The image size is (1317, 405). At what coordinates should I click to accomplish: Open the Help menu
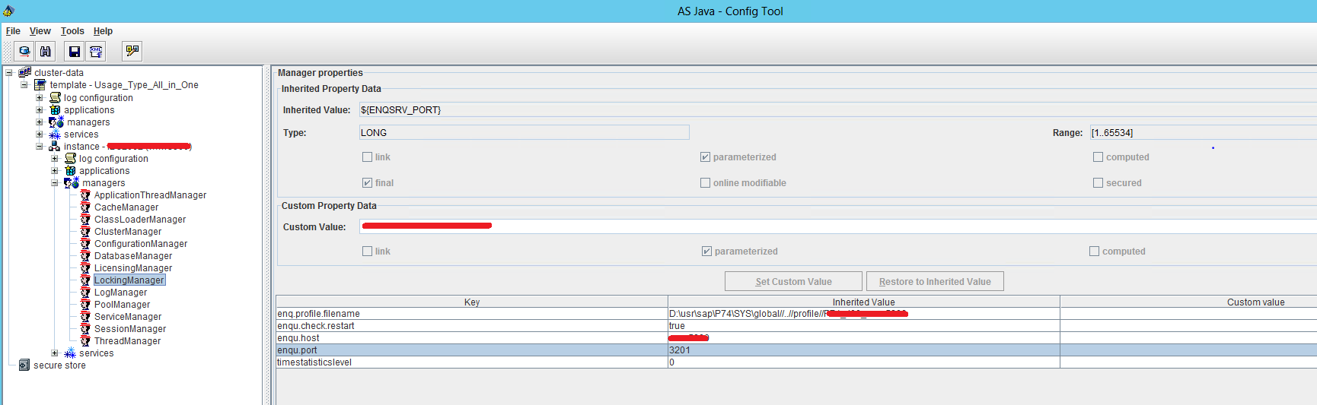click(103, 31)
